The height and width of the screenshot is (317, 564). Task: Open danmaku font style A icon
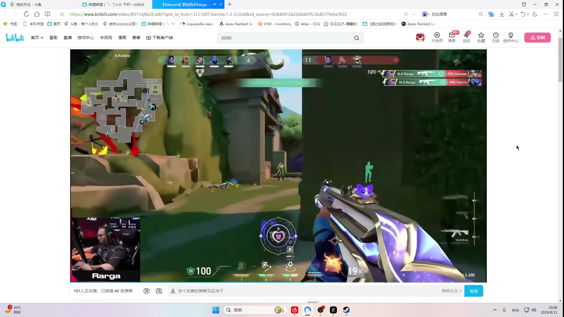[173, 291]
